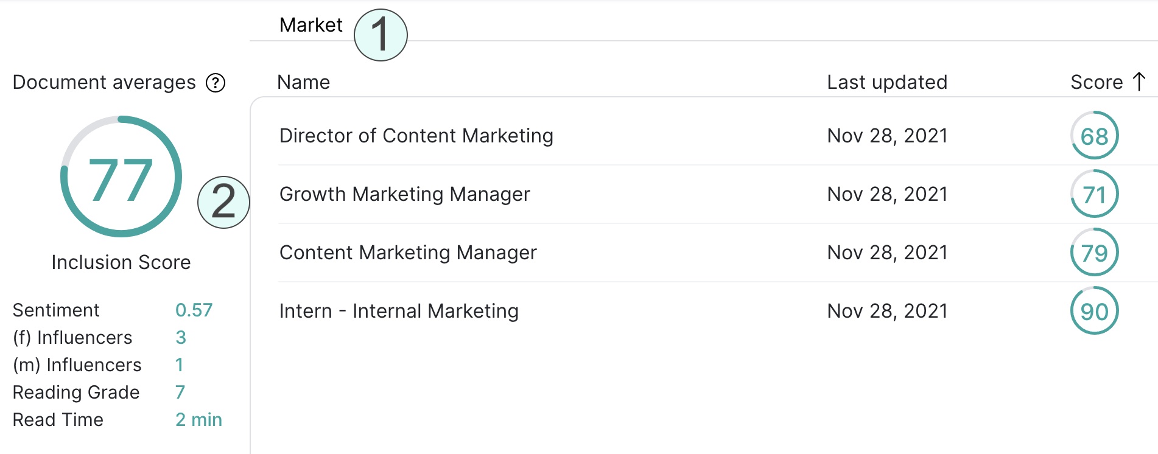Click the 79 score circle
This screenshot has width=1158, height=454.
(1094, 253)
